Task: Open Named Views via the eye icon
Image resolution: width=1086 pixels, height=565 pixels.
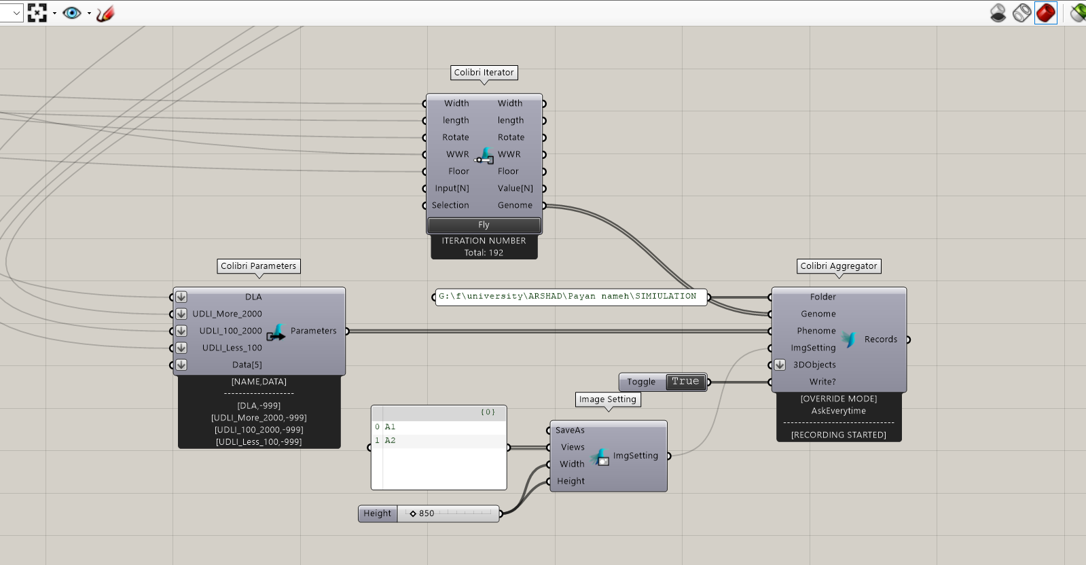Action: [71, 12]
